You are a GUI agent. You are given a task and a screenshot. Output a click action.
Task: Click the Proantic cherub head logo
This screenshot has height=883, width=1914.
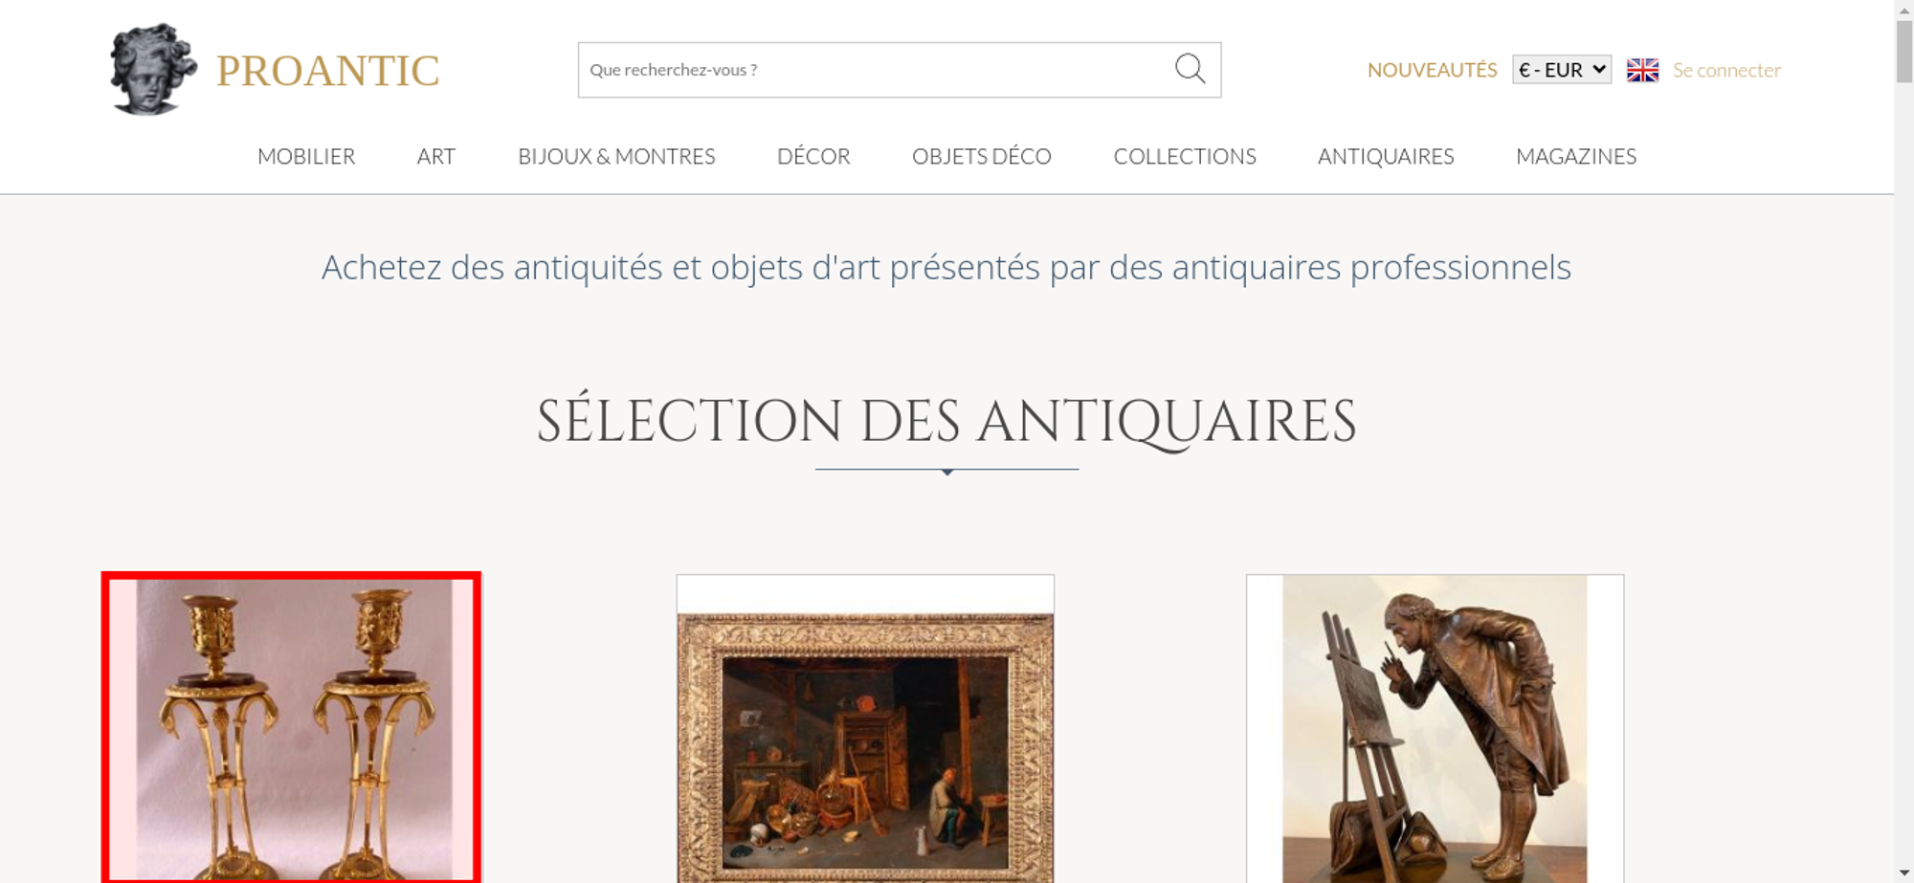tap(153, 69)
